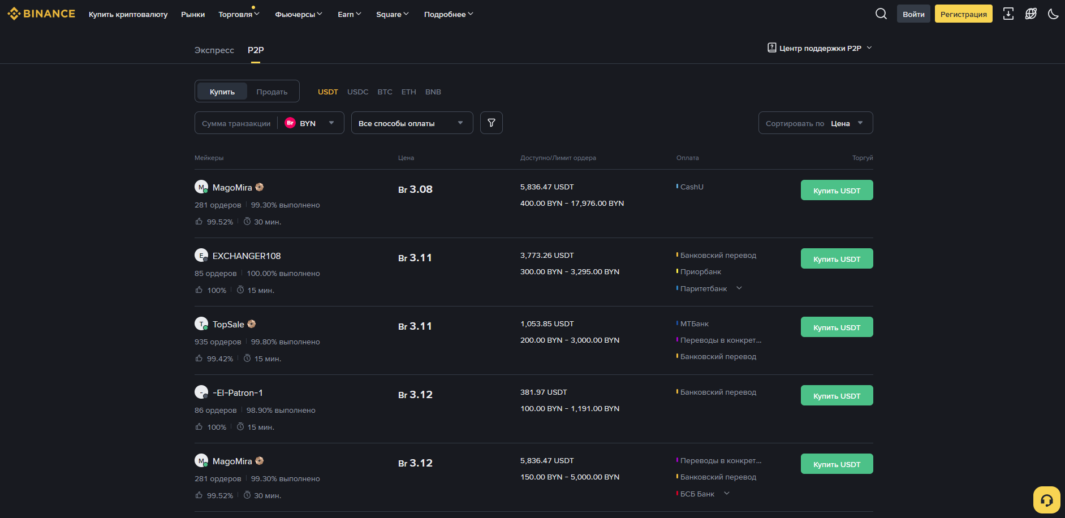Open the payment filter funnel icon
This screenshot has height=518, width=1065.
point(491,122)
